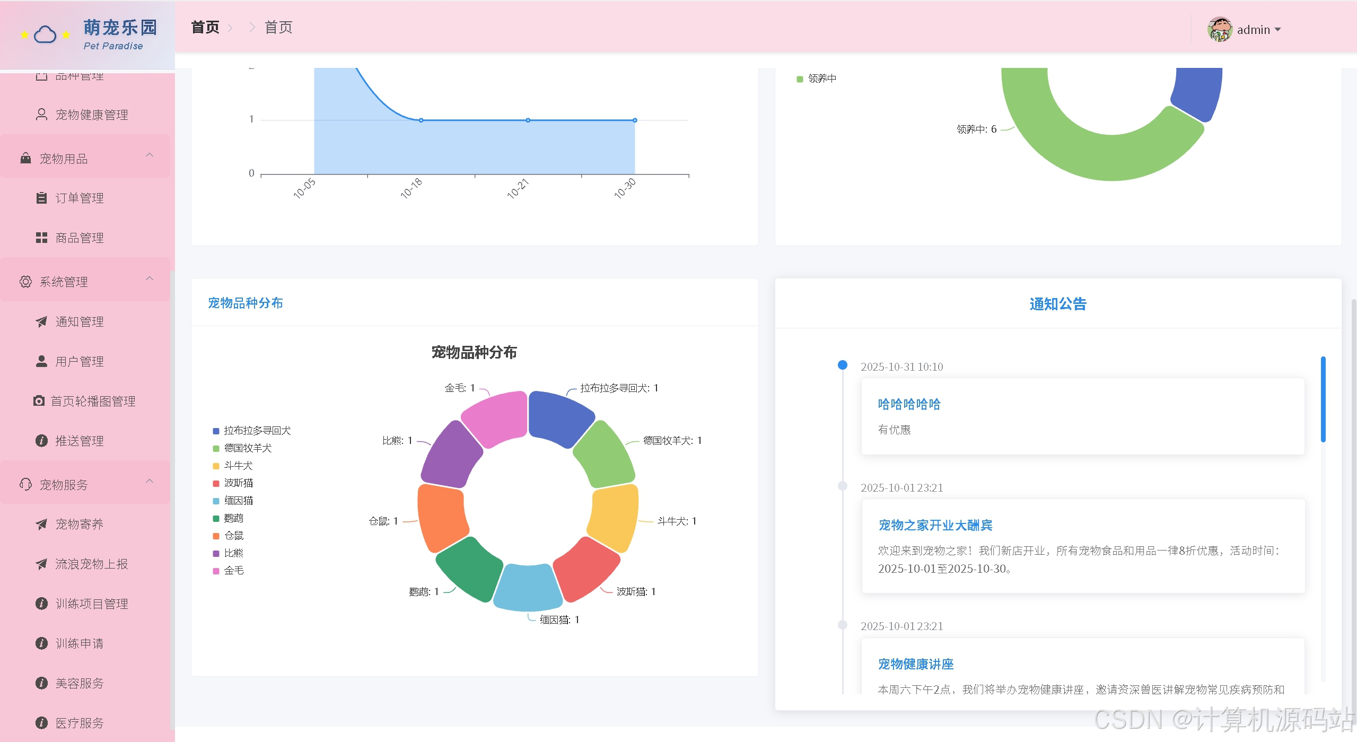
Task: Click the 10-18 data point on line chart
Action: pyautogui.click(x=421, y=120)
